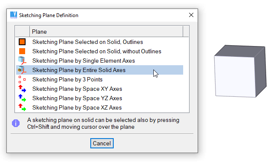Click the Space XY Axes arrows icon
Screen dimensions: 273x162
point(22,89)
